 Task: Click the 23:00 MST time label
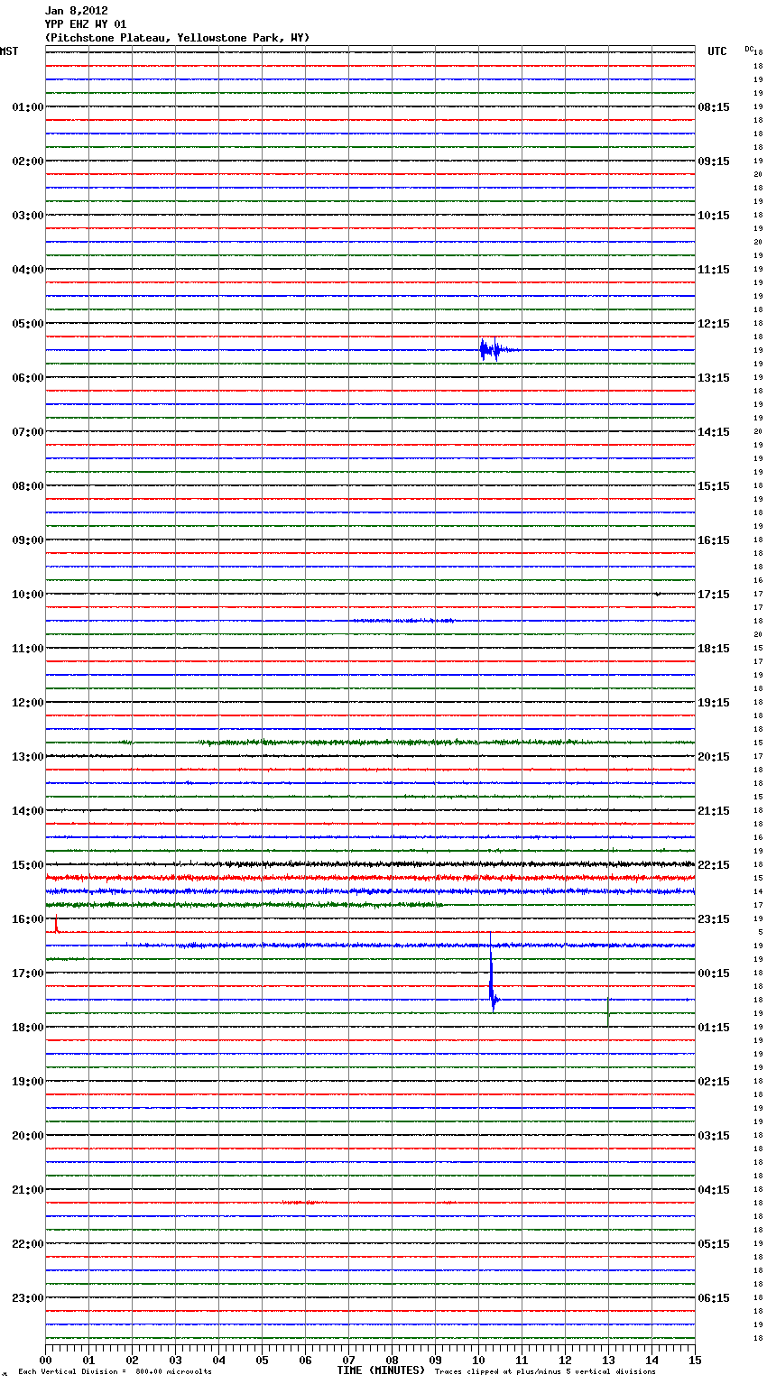click(27, 1298)
